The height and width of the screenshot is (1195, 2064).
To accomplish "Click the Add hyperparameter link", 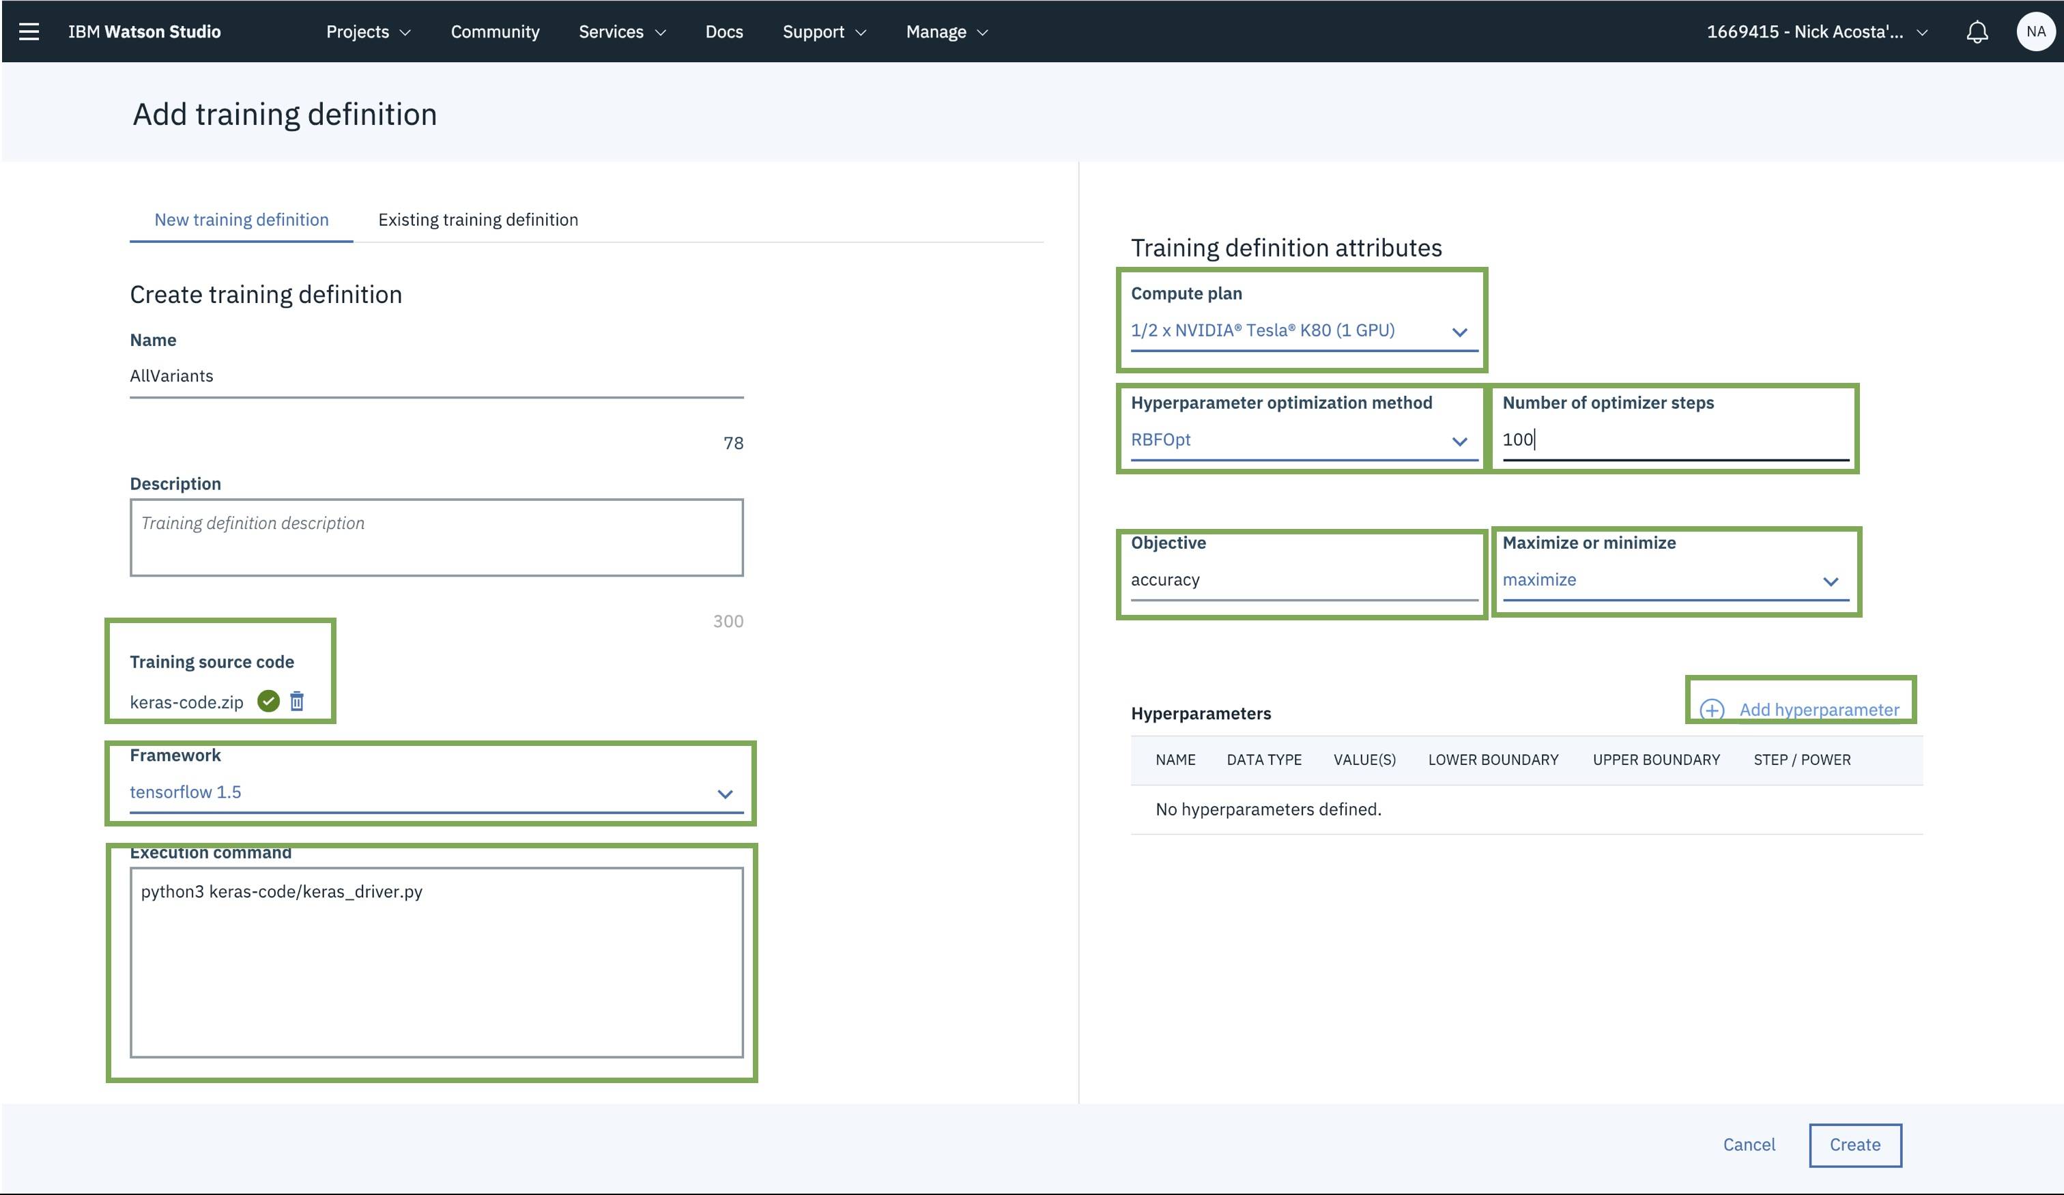I will pos(1818,709).
